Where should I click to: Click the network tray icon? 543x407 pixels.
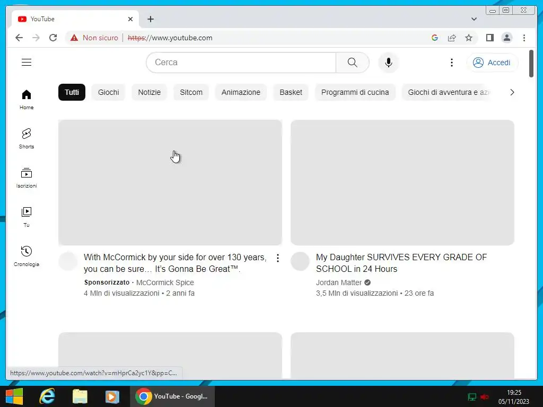[x=471, y=396]
